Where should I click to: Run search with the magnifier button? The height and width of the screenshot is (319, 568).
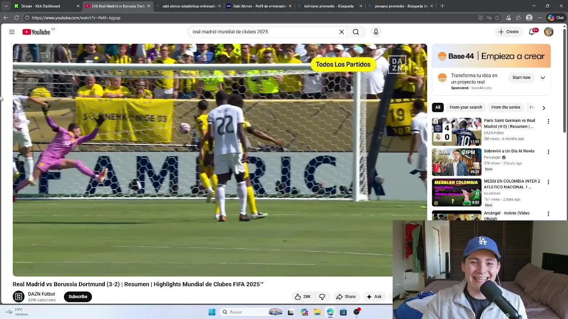(x=356, y=32)
